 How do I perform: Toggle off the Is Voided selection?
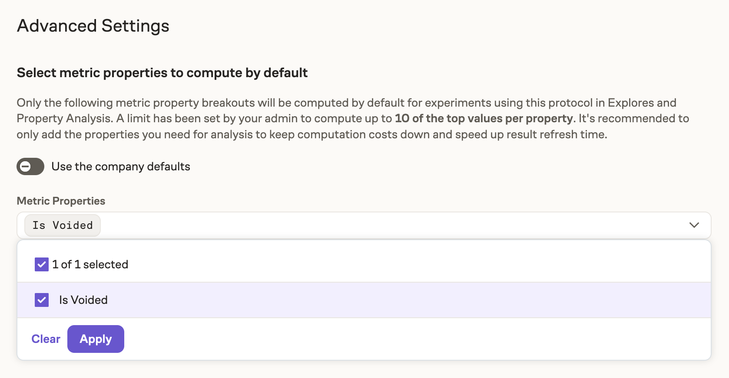click(41, 300)
